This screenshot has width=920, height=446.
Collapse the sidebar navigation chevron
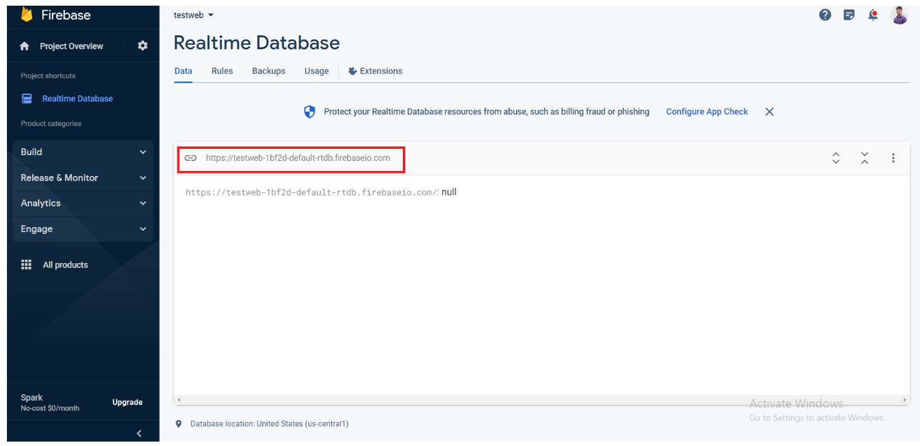[139, 433]
